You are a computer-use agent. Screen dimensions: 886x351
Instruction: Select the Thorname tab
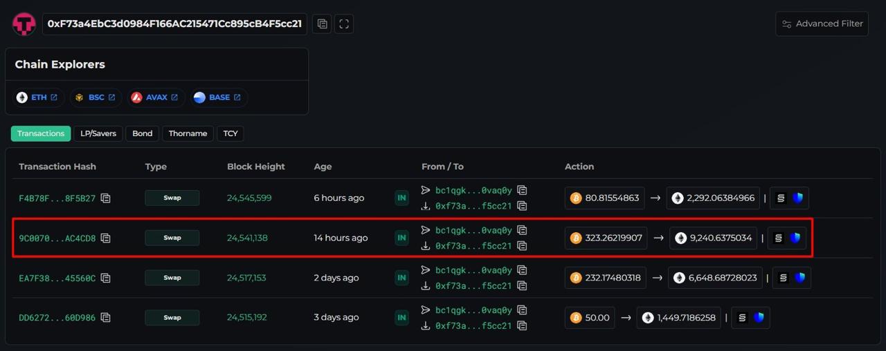(x=188, y=133)
